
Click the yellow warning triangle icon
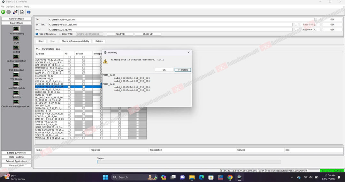click(x=105, y=61)
